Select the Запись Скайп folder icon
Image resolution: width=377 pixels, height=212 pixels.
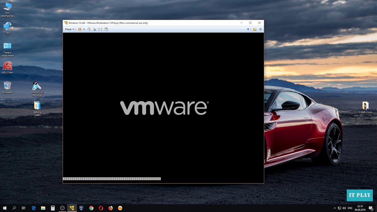pos(37,109)
